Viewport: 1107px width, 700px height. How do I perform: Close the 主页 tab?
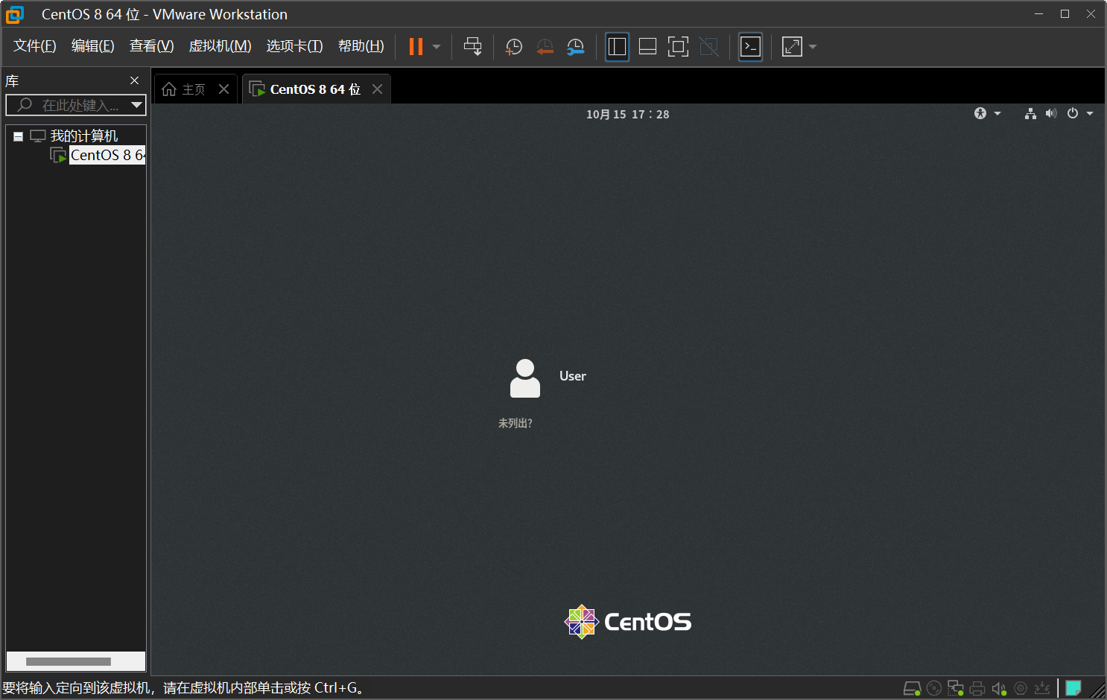(x=223, y=89)
